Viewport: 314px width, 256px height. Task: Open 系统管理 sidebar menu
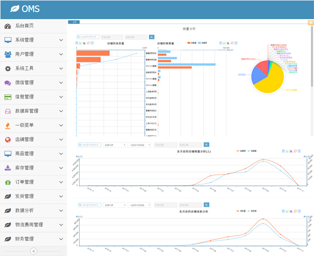coord(34,40)
